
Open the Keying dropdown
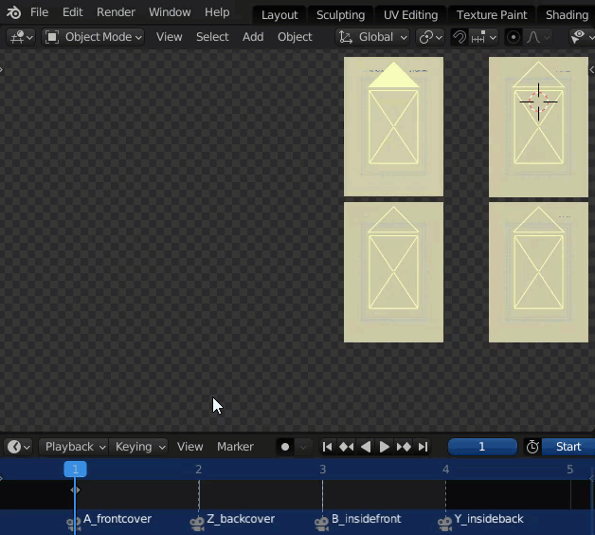coord(139,447)
